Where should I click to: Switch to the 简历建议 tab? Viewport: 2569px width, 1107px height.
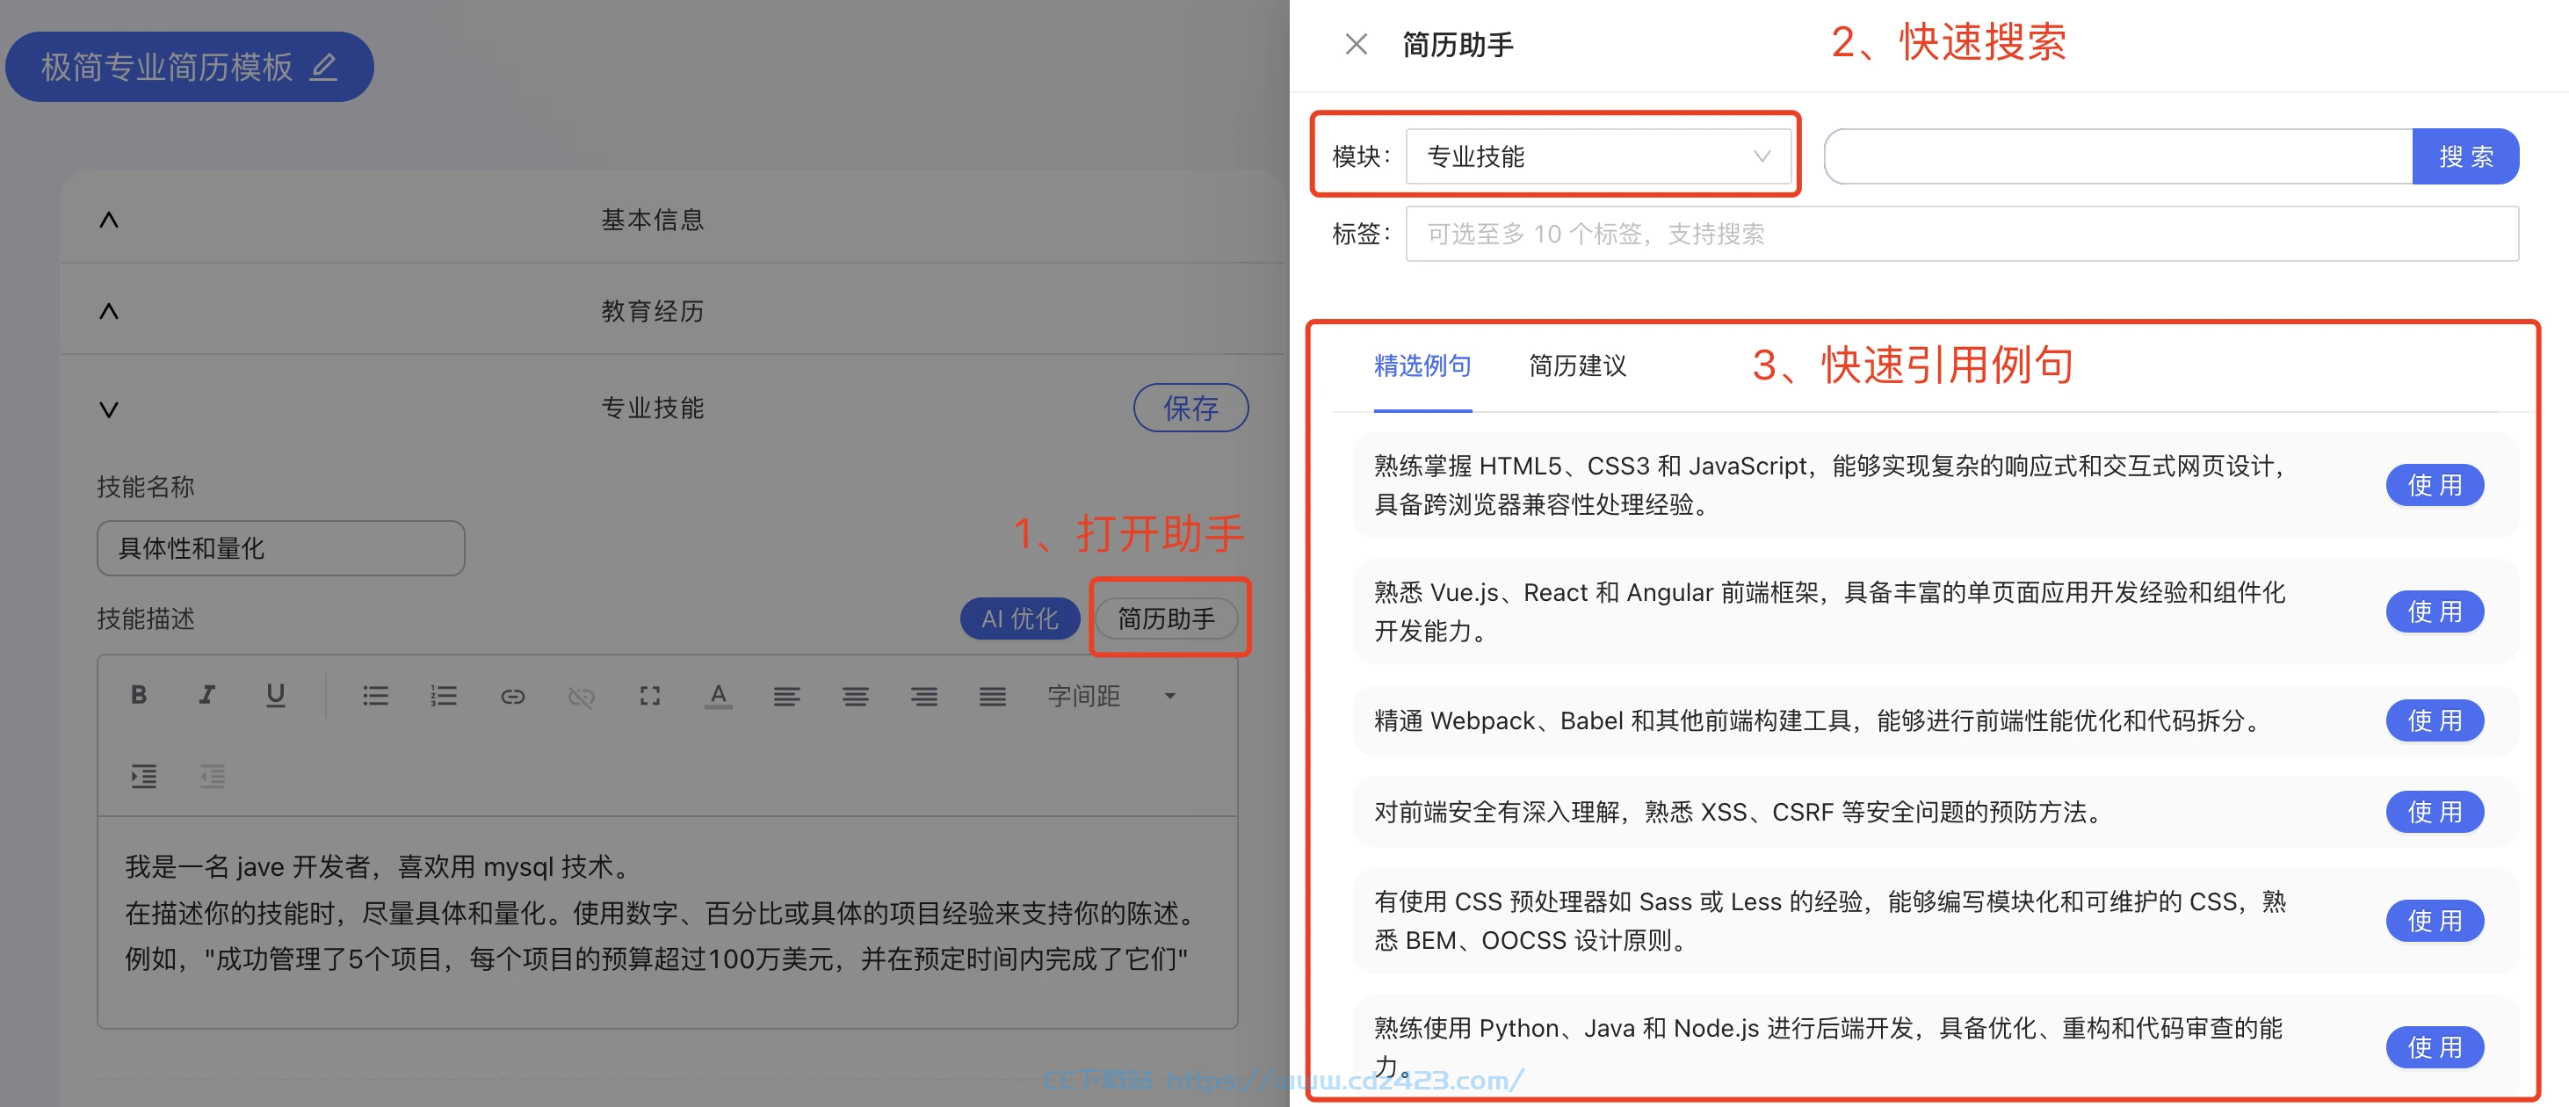pos(1577,366)
